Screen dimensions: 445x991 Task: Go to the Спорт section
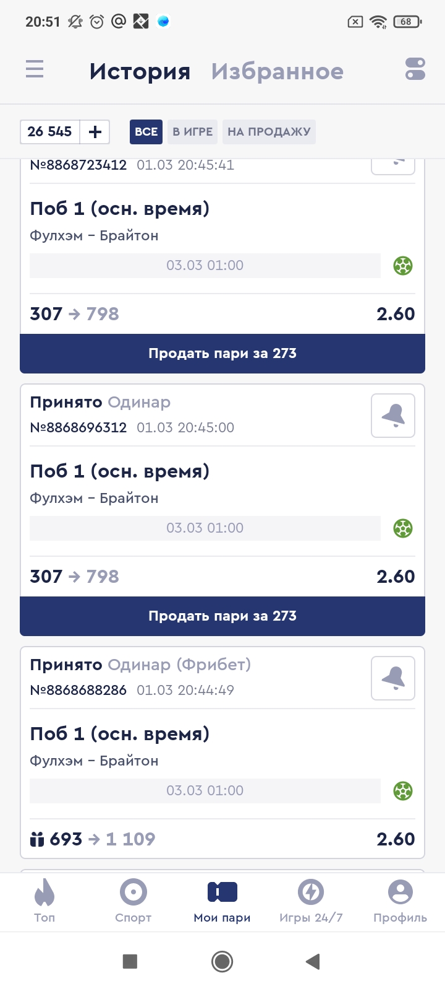click(x=133, y=901)
